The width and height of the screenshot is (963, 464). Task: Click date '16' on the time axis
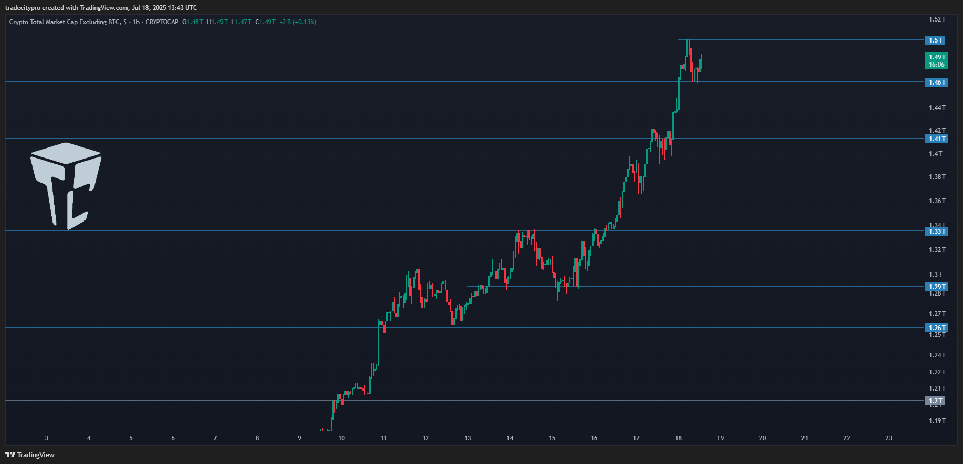point(594,438)
